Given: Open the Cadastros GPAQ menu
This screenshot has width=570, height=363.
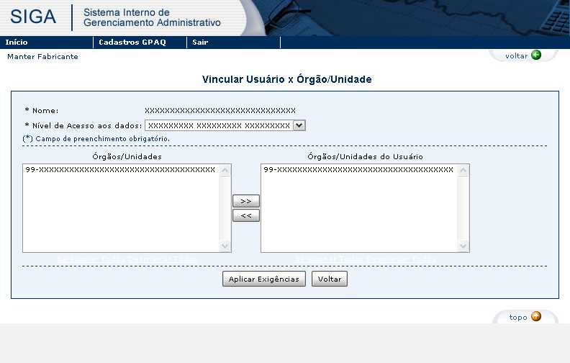Looking at the screenshot, I should coord(132,42).
